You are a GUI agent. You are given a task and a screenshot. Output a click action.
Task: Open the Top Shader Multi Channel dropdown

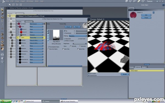coord(36,24)
